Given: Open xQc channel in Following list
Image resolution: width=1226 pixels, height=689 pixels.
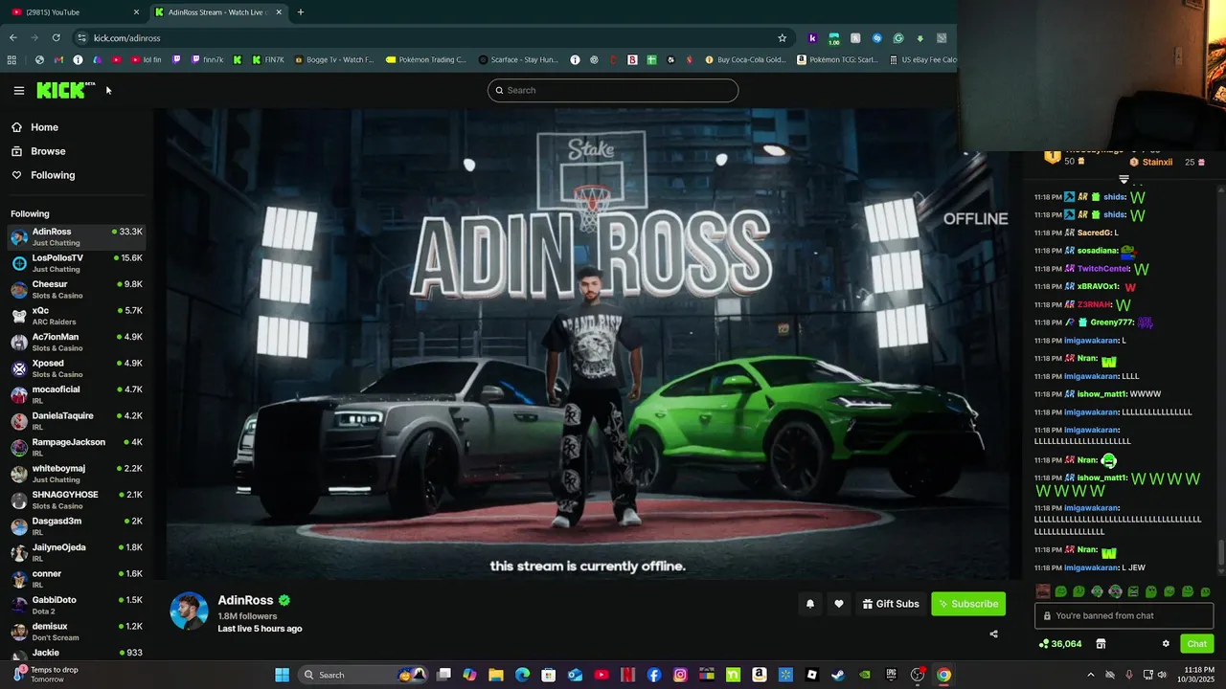Looking at the screenshot, I should click(77, 316).
